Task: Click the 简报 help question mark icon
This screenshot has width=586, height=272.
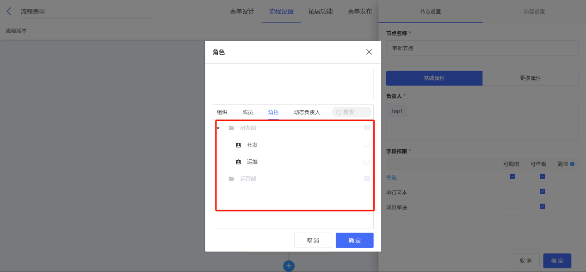Action: (x=572, y=164)
